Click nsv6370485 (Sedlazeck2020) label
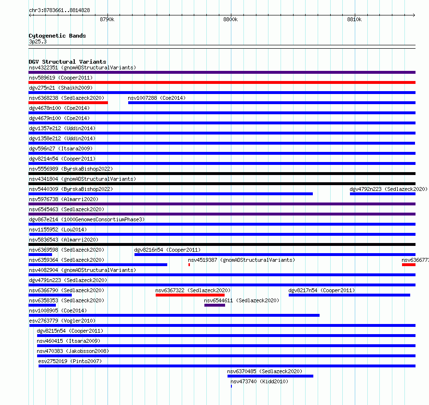This screenshot has height=405, width=429. pos(265,371)
